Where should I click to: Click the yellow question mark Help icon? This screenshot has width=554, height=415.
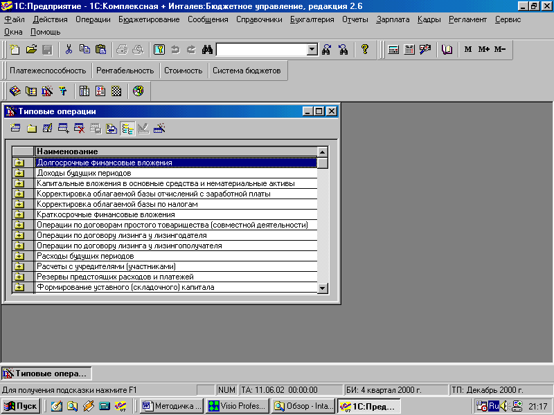click(365, 49)
